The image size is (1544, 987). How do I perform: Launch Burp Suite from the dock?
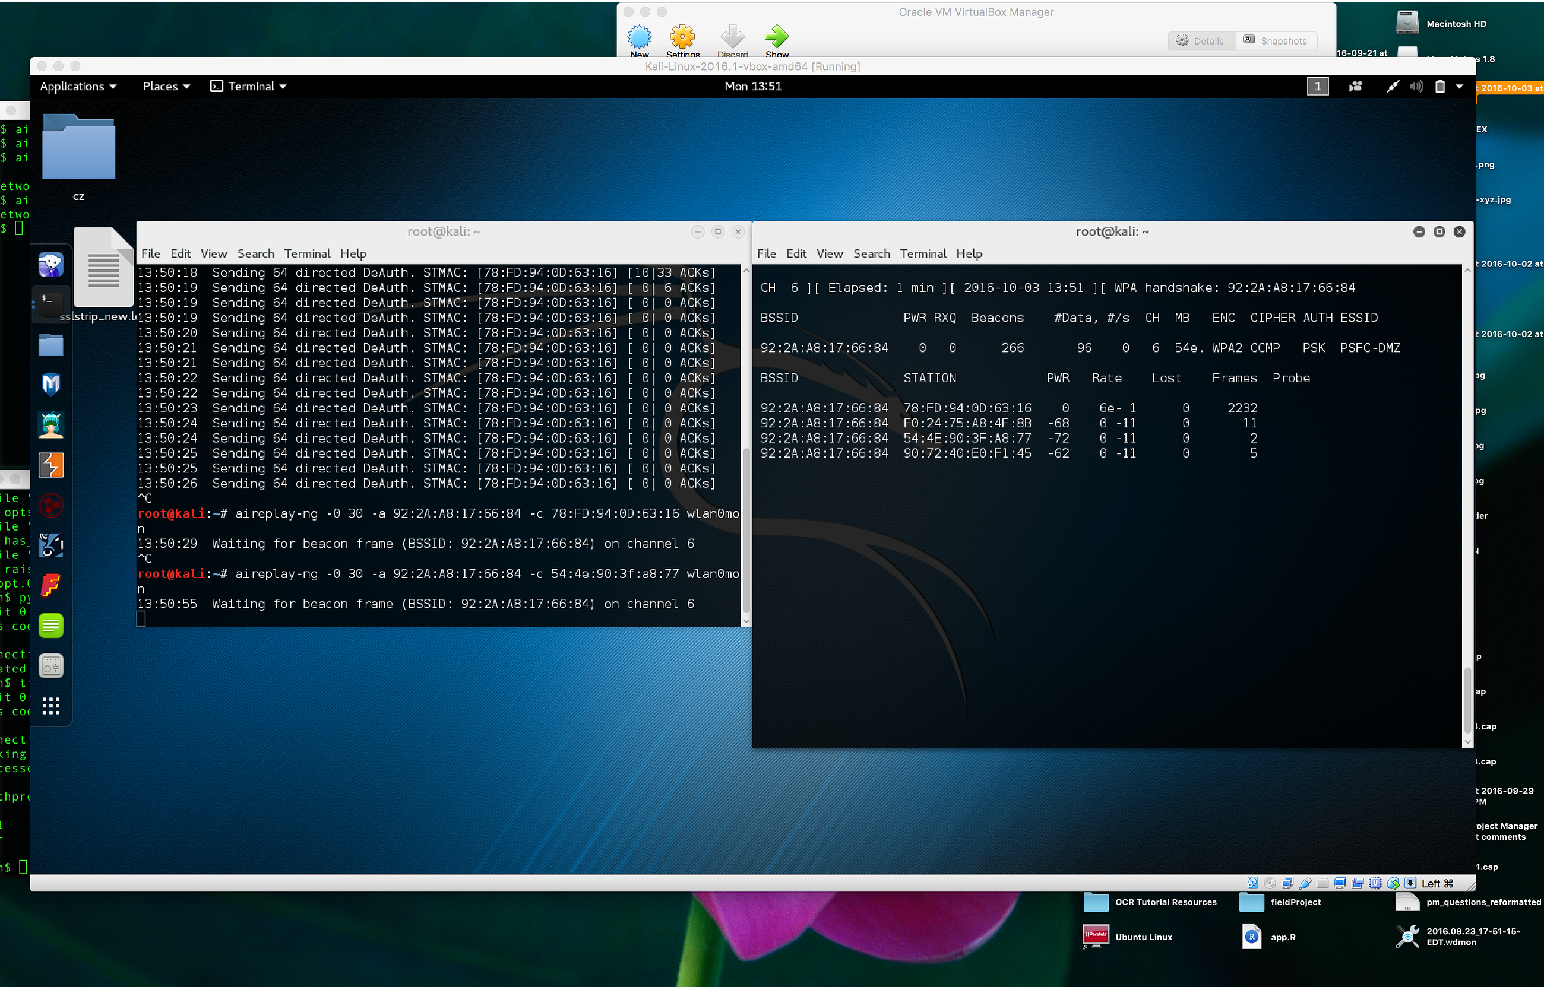tap(50, 465)
